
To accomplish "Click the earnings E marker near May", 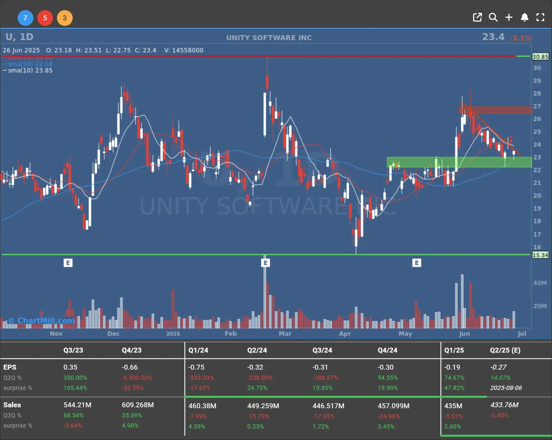I will pos(416,263).
